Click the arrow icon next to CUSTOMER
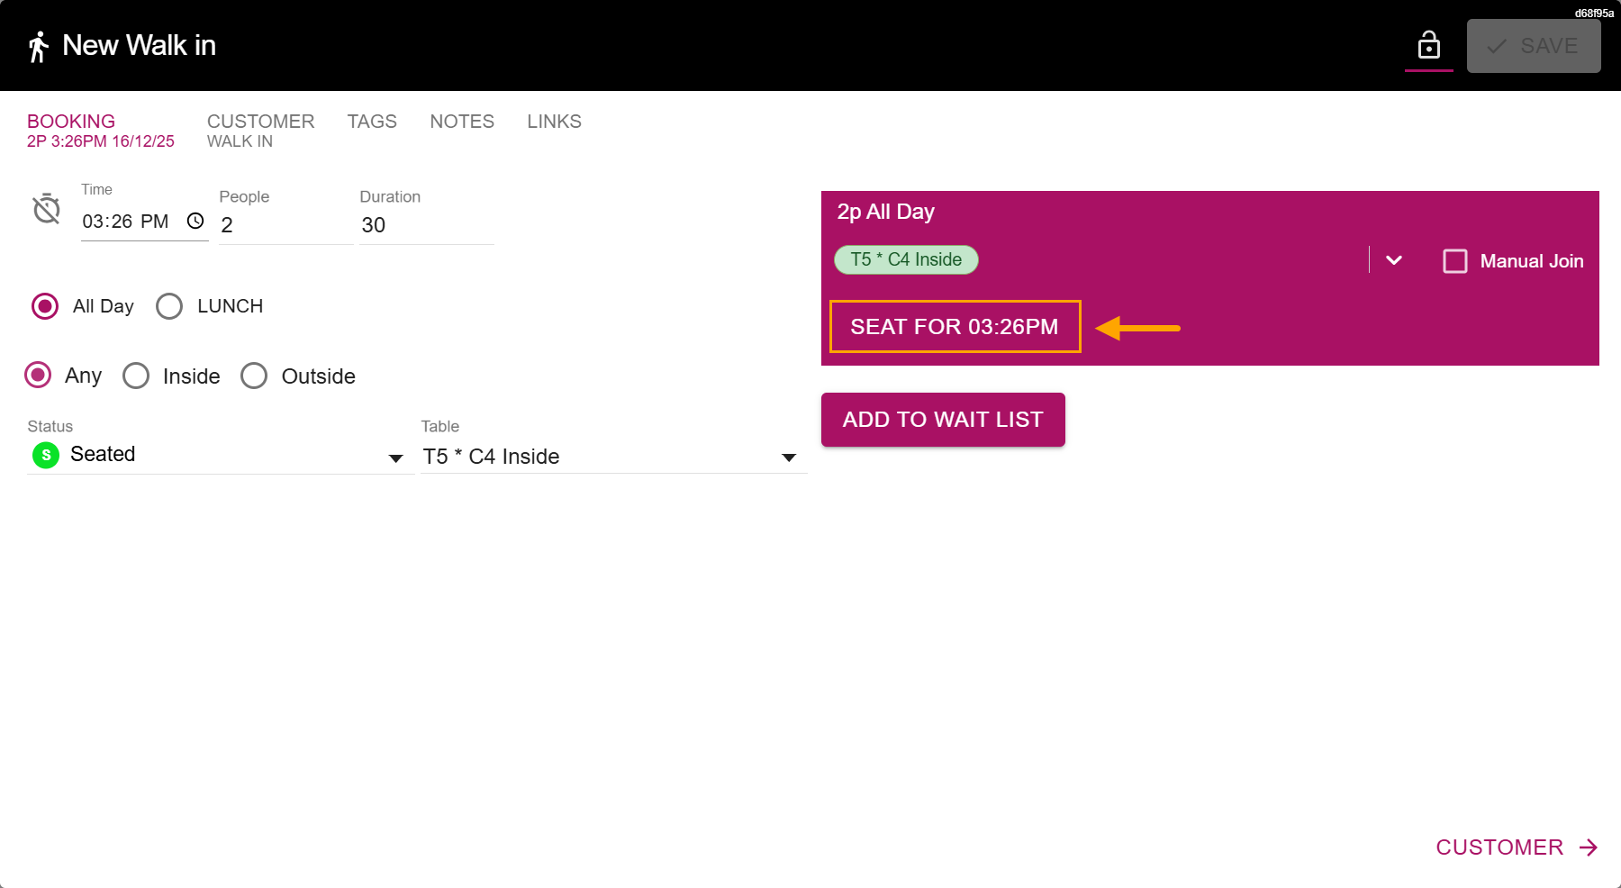Viewport: 1621px width, 888px height. pyautogui.click(x=1589, y=847)
